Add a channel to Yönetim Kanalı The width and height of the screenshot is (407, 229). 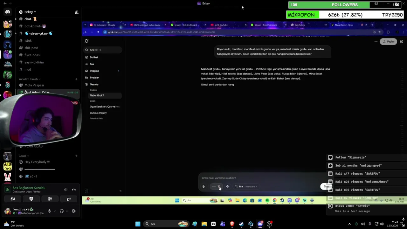tap(76, 79)
